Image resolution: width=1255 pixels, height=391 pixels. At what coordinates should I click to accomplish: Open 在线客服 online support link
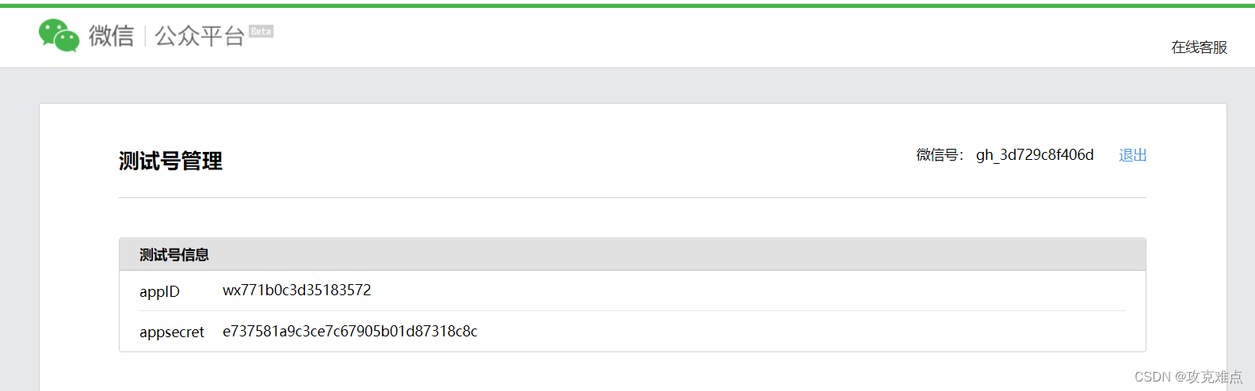(1199, 47)
